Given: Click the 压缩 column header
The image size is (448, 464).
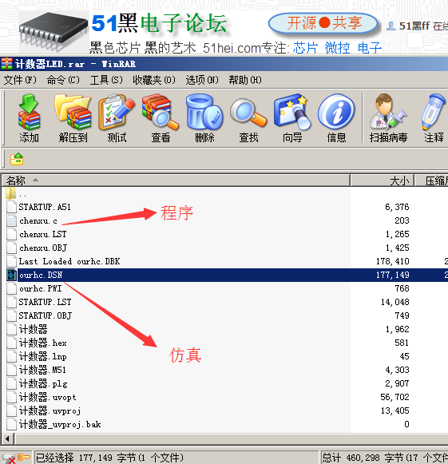Looking at the screenshot, I should pyautogui.click(x=431, y=180).
